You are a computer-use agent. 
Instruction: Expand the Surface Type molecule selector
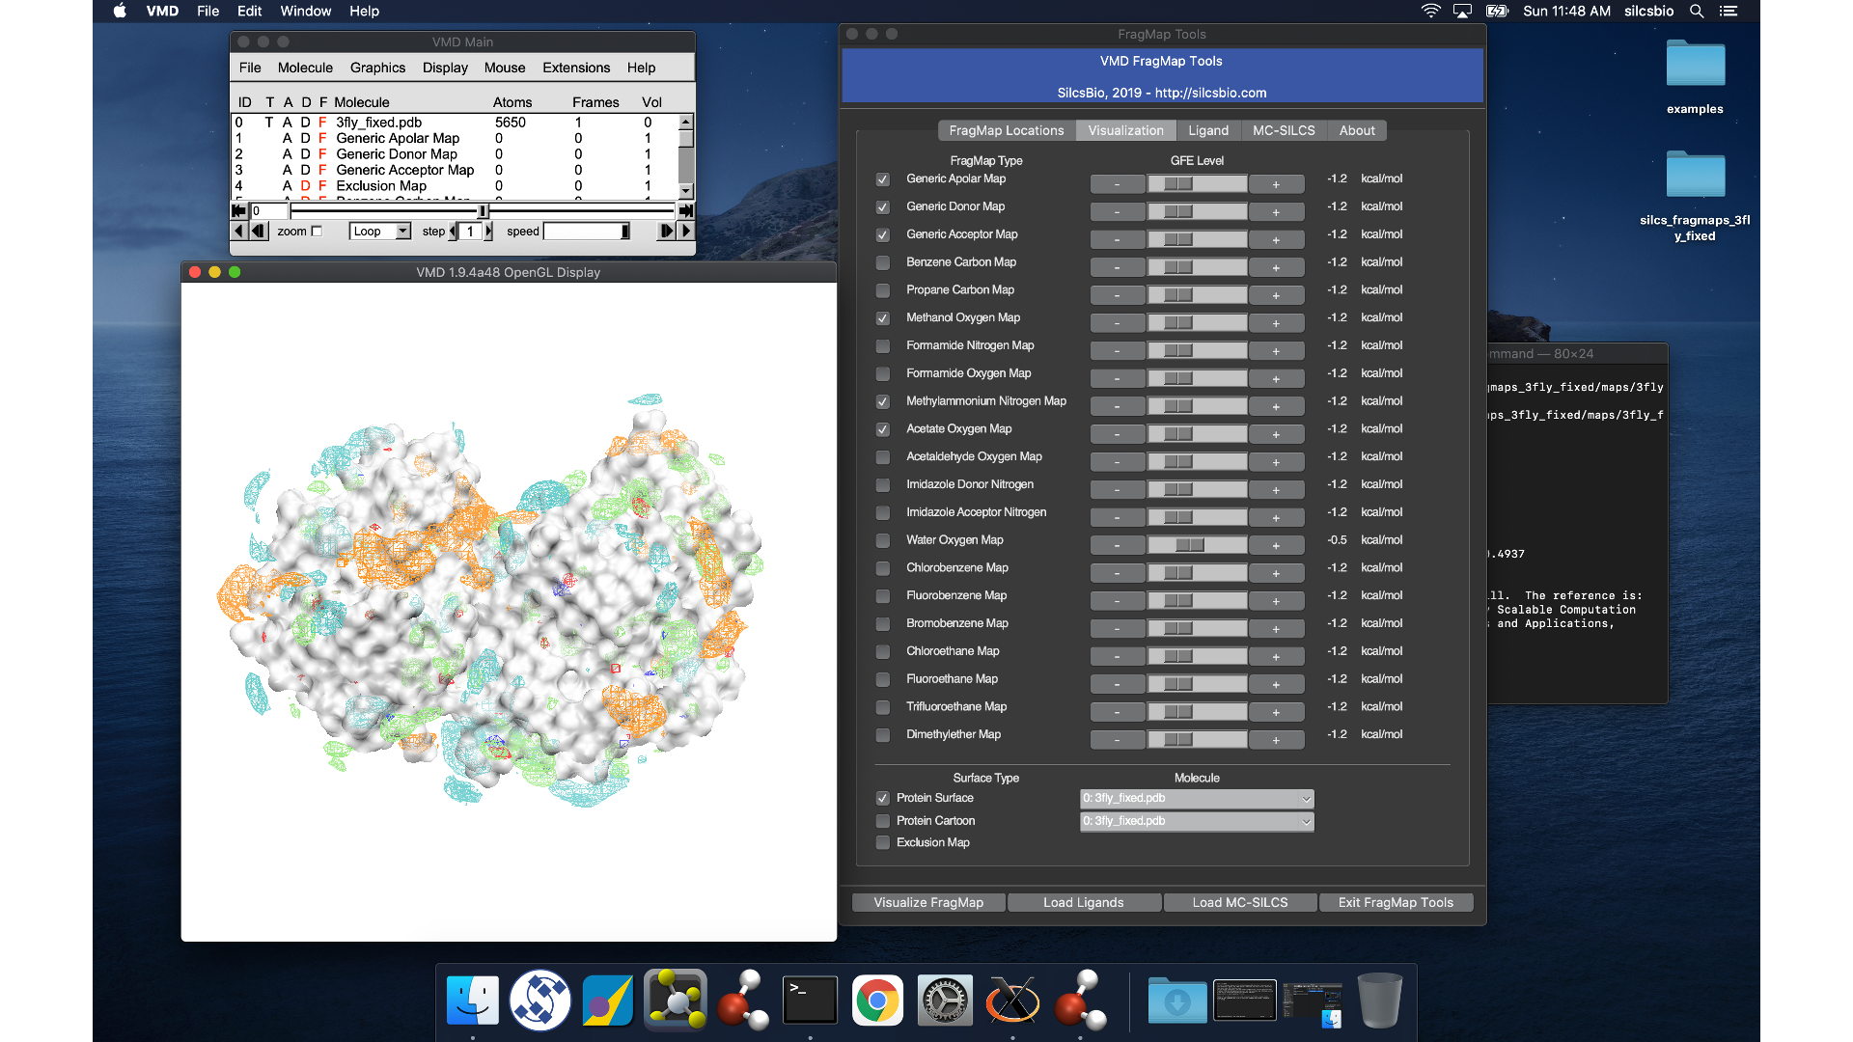(x=1305, y=798)
